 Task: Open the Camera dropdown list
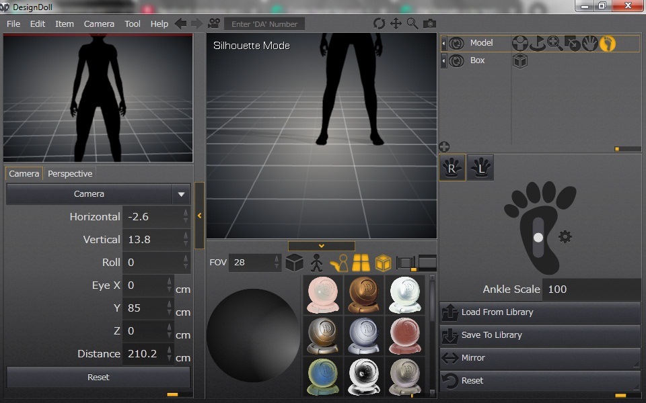[x=98, y=194]
